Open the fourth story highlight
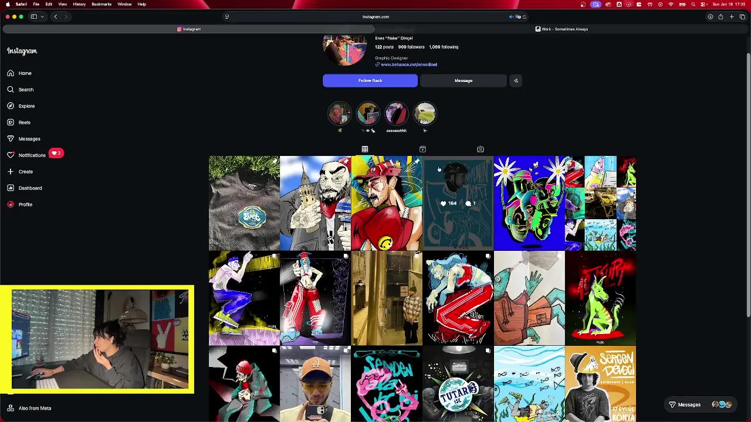The width and height of the screenshot is (751, 422). click(425, 113)
